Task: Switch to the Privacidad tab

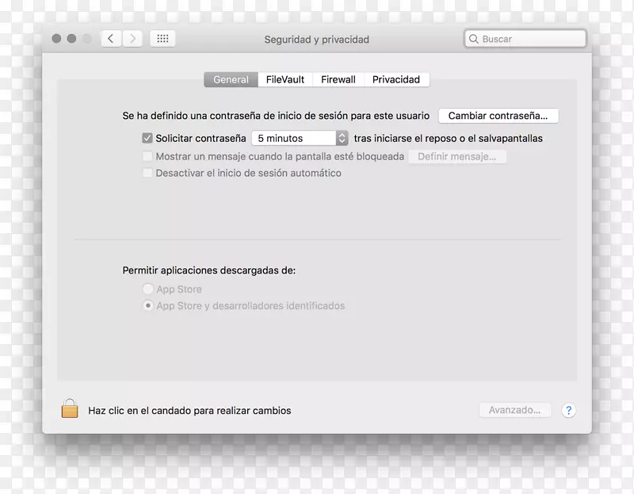Action: (396, 79)
